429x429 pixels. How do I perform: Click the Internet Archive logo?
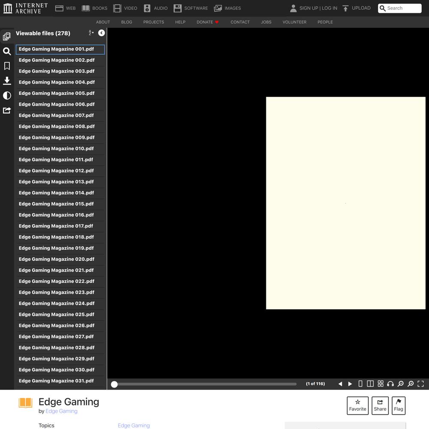click(26, 8)
